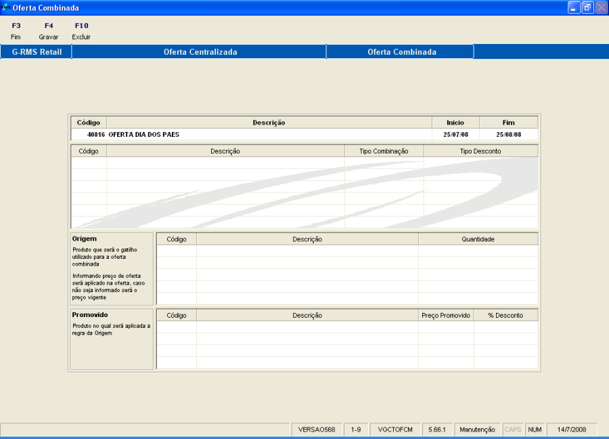This screenshot has height=439, width=609.
Task: Click offer code 40816 cell
Action: [89, 135]
